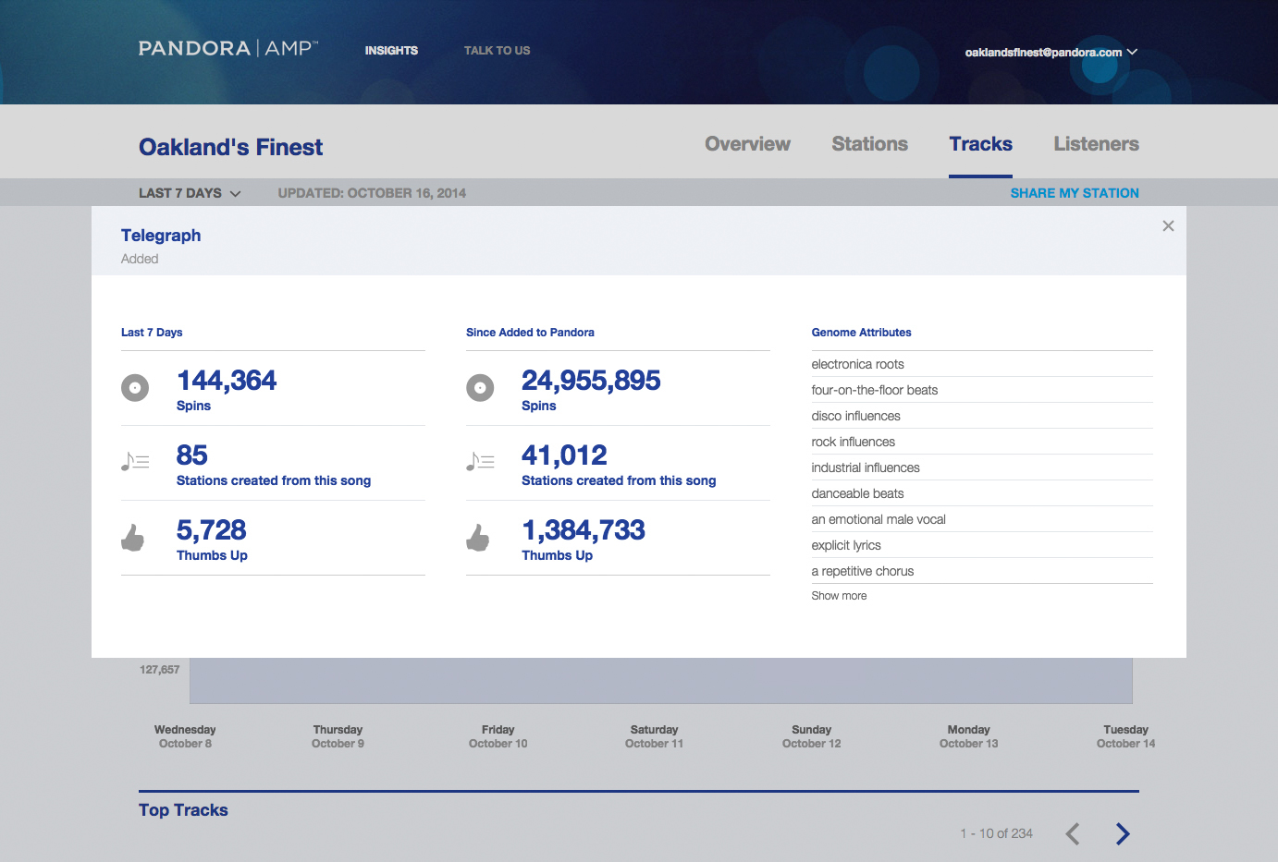
Task: Open the Talk To Us menu item
Action: 497,51
